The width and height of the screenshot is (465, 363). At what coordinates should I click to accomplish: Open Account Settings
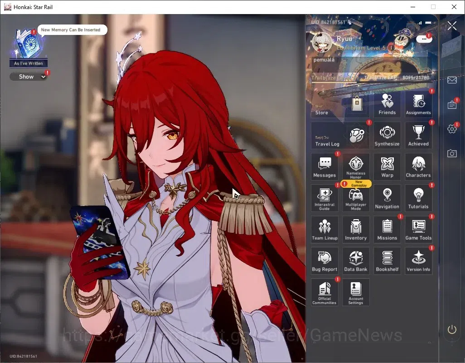point(356,292)
